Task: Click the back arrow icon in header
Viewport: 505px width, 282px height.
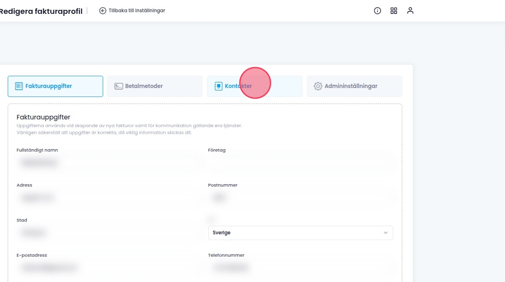Action: [x=103, y=10]
